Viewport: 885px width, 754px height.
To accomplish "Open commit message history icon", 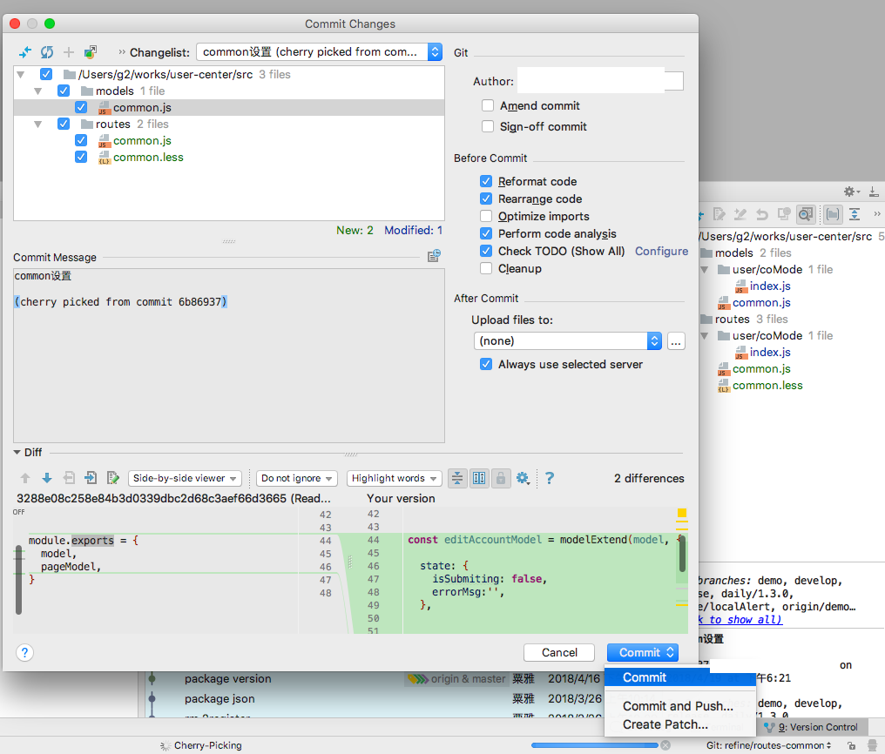I will pos(434,256).
